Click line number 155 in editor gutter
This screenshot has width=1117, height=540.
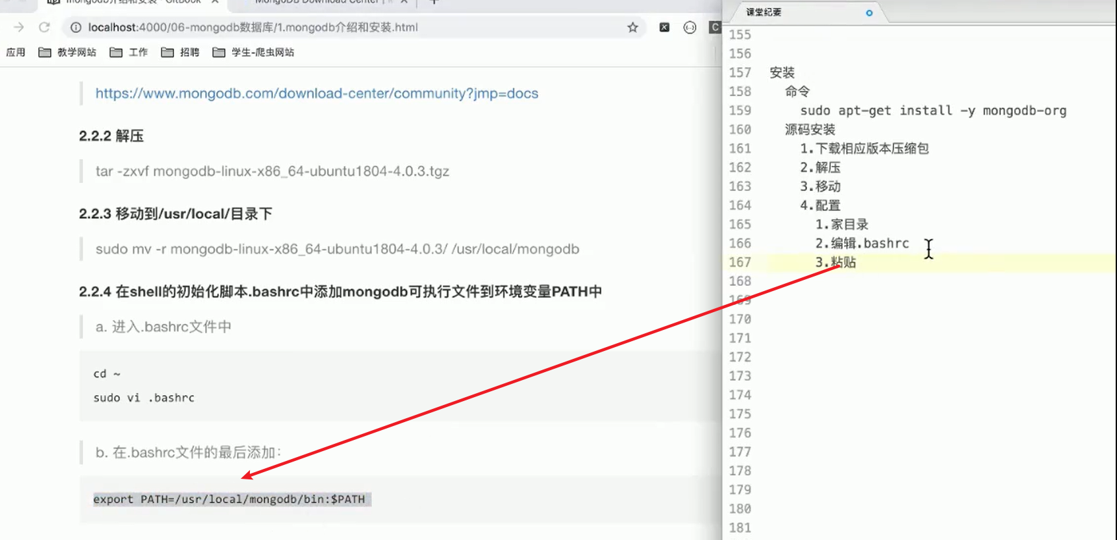[x=740, y=35]
